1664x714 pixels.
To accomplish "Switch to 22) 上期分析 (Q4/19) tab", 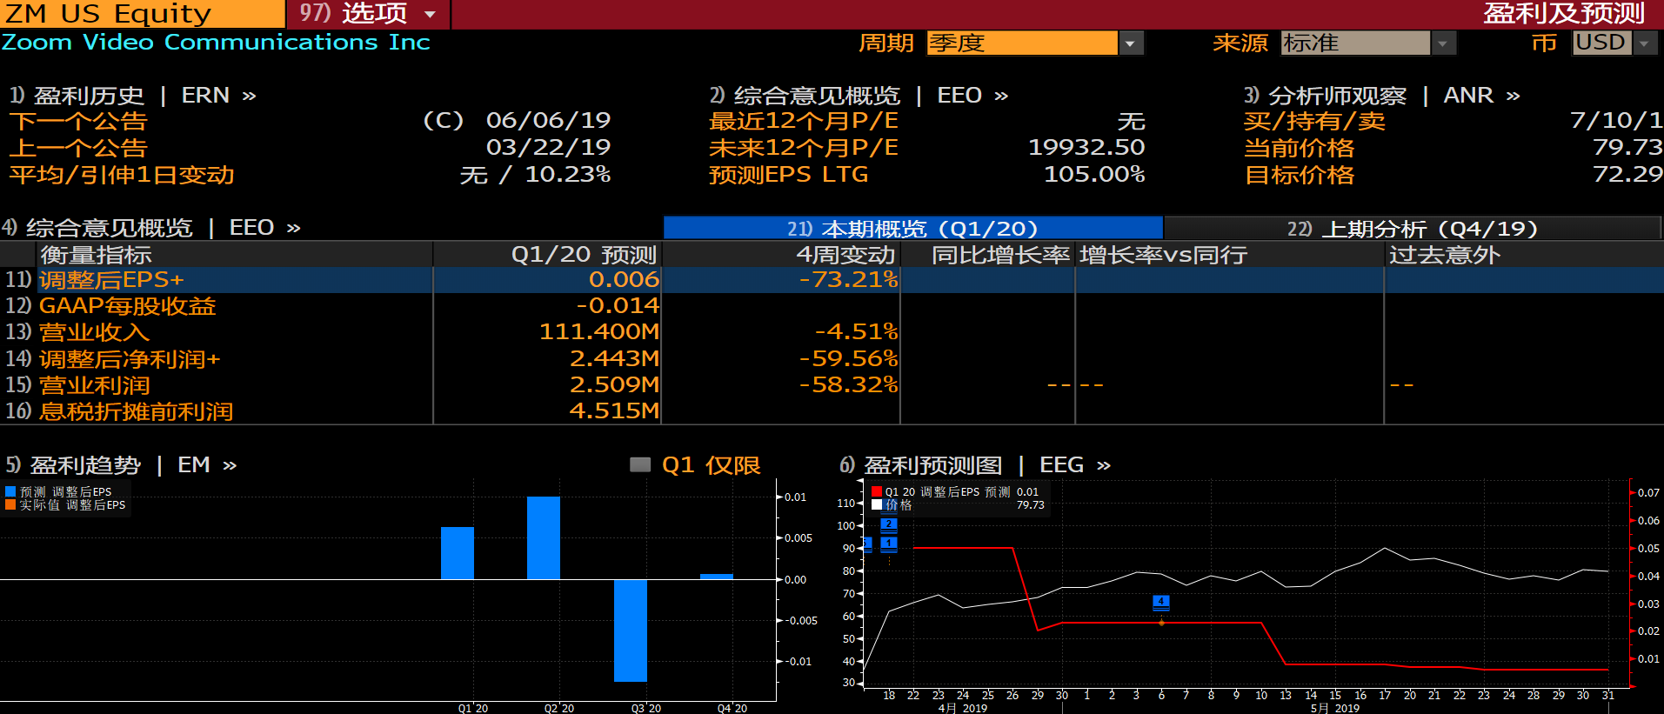I will click(x=1413, y=228).
